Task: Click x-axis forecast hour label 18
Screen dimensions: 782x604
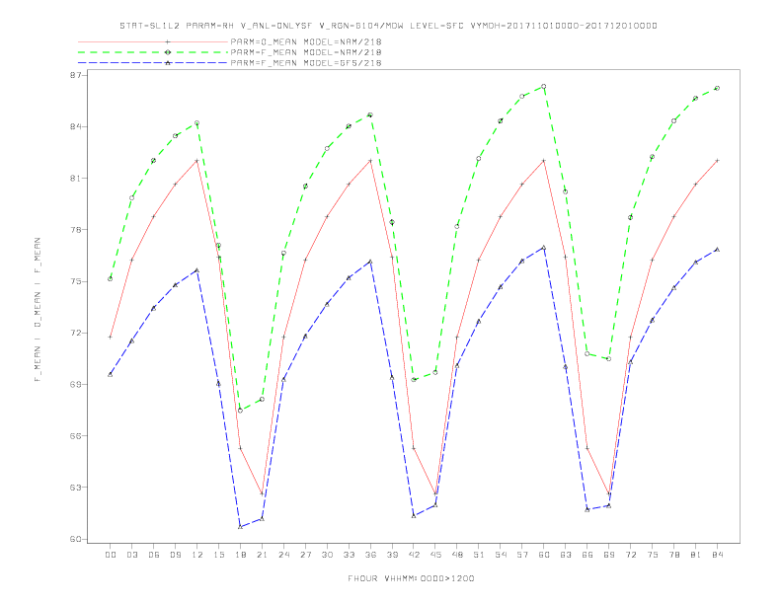Action: tap(240, 555)
